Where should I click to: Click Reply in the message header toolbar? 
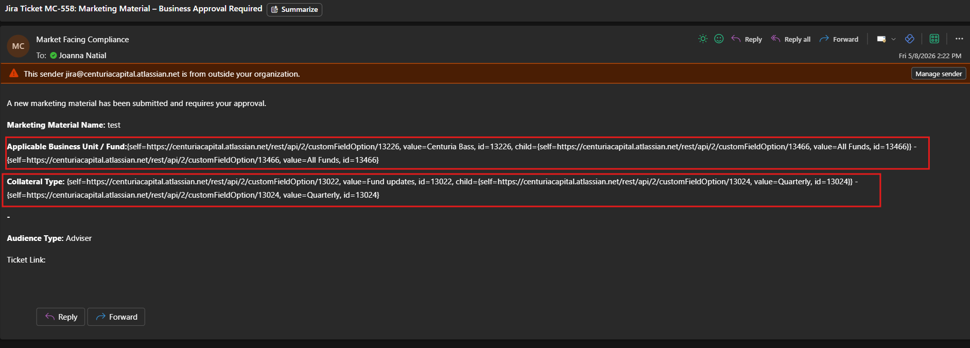tap(747, 39)
